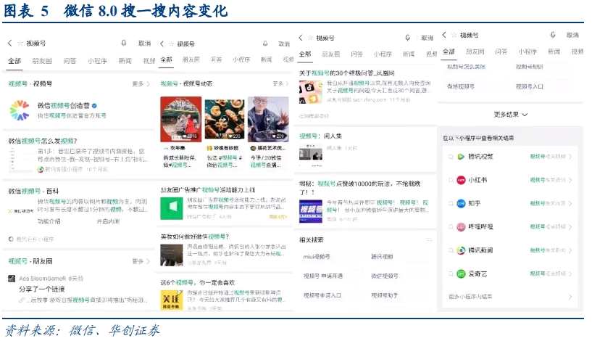This screenshot has width=592, height=341.
Task: Open chevron on the 知乎 row
Action: 570,203
